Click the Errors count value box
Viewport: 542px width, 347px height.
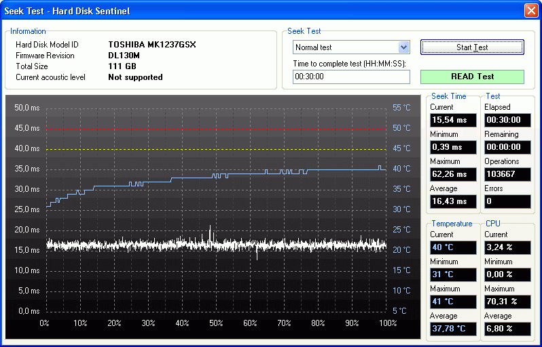click(x=507, y=201)
